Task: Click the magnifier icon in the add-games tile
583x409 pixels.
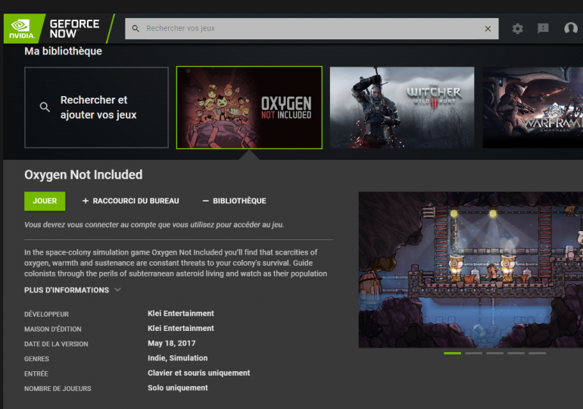Action: point(45,108)
